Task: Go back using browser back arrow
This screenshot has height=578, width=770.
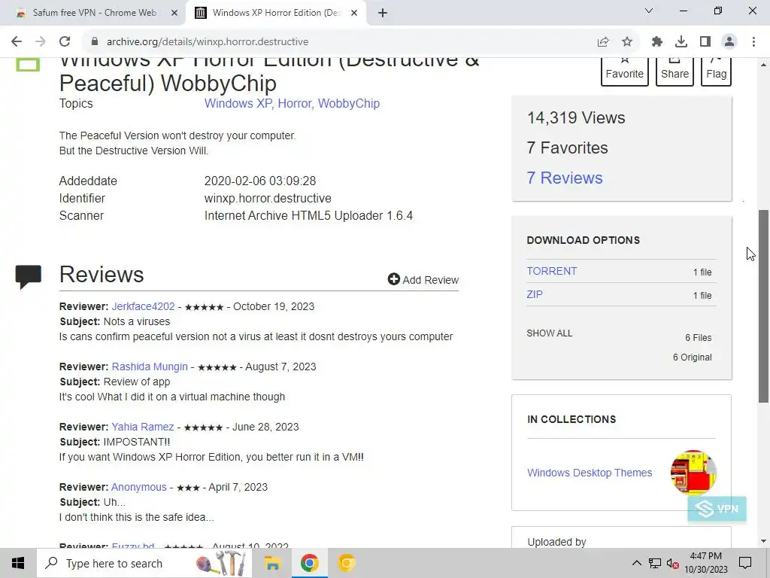Action: tap(17, 42)
